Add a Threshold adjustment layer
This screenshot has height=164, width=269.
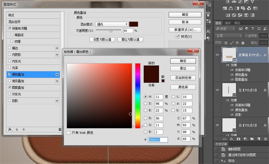point(240,15)
